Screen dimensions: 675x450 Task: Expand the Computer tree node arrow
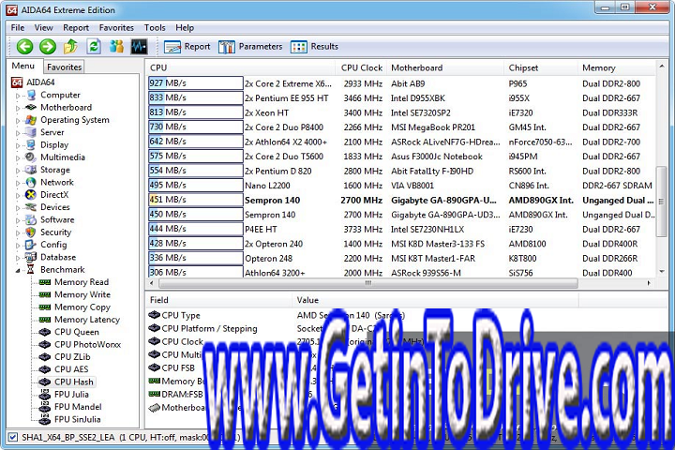click(18, 96)
